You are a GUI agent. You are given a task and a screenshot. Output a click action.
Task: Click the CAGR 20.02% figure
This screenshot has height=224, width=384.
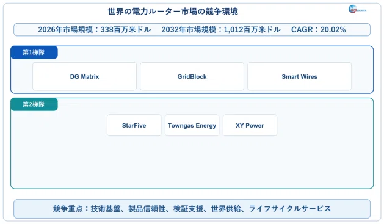(x=318, y=30)
